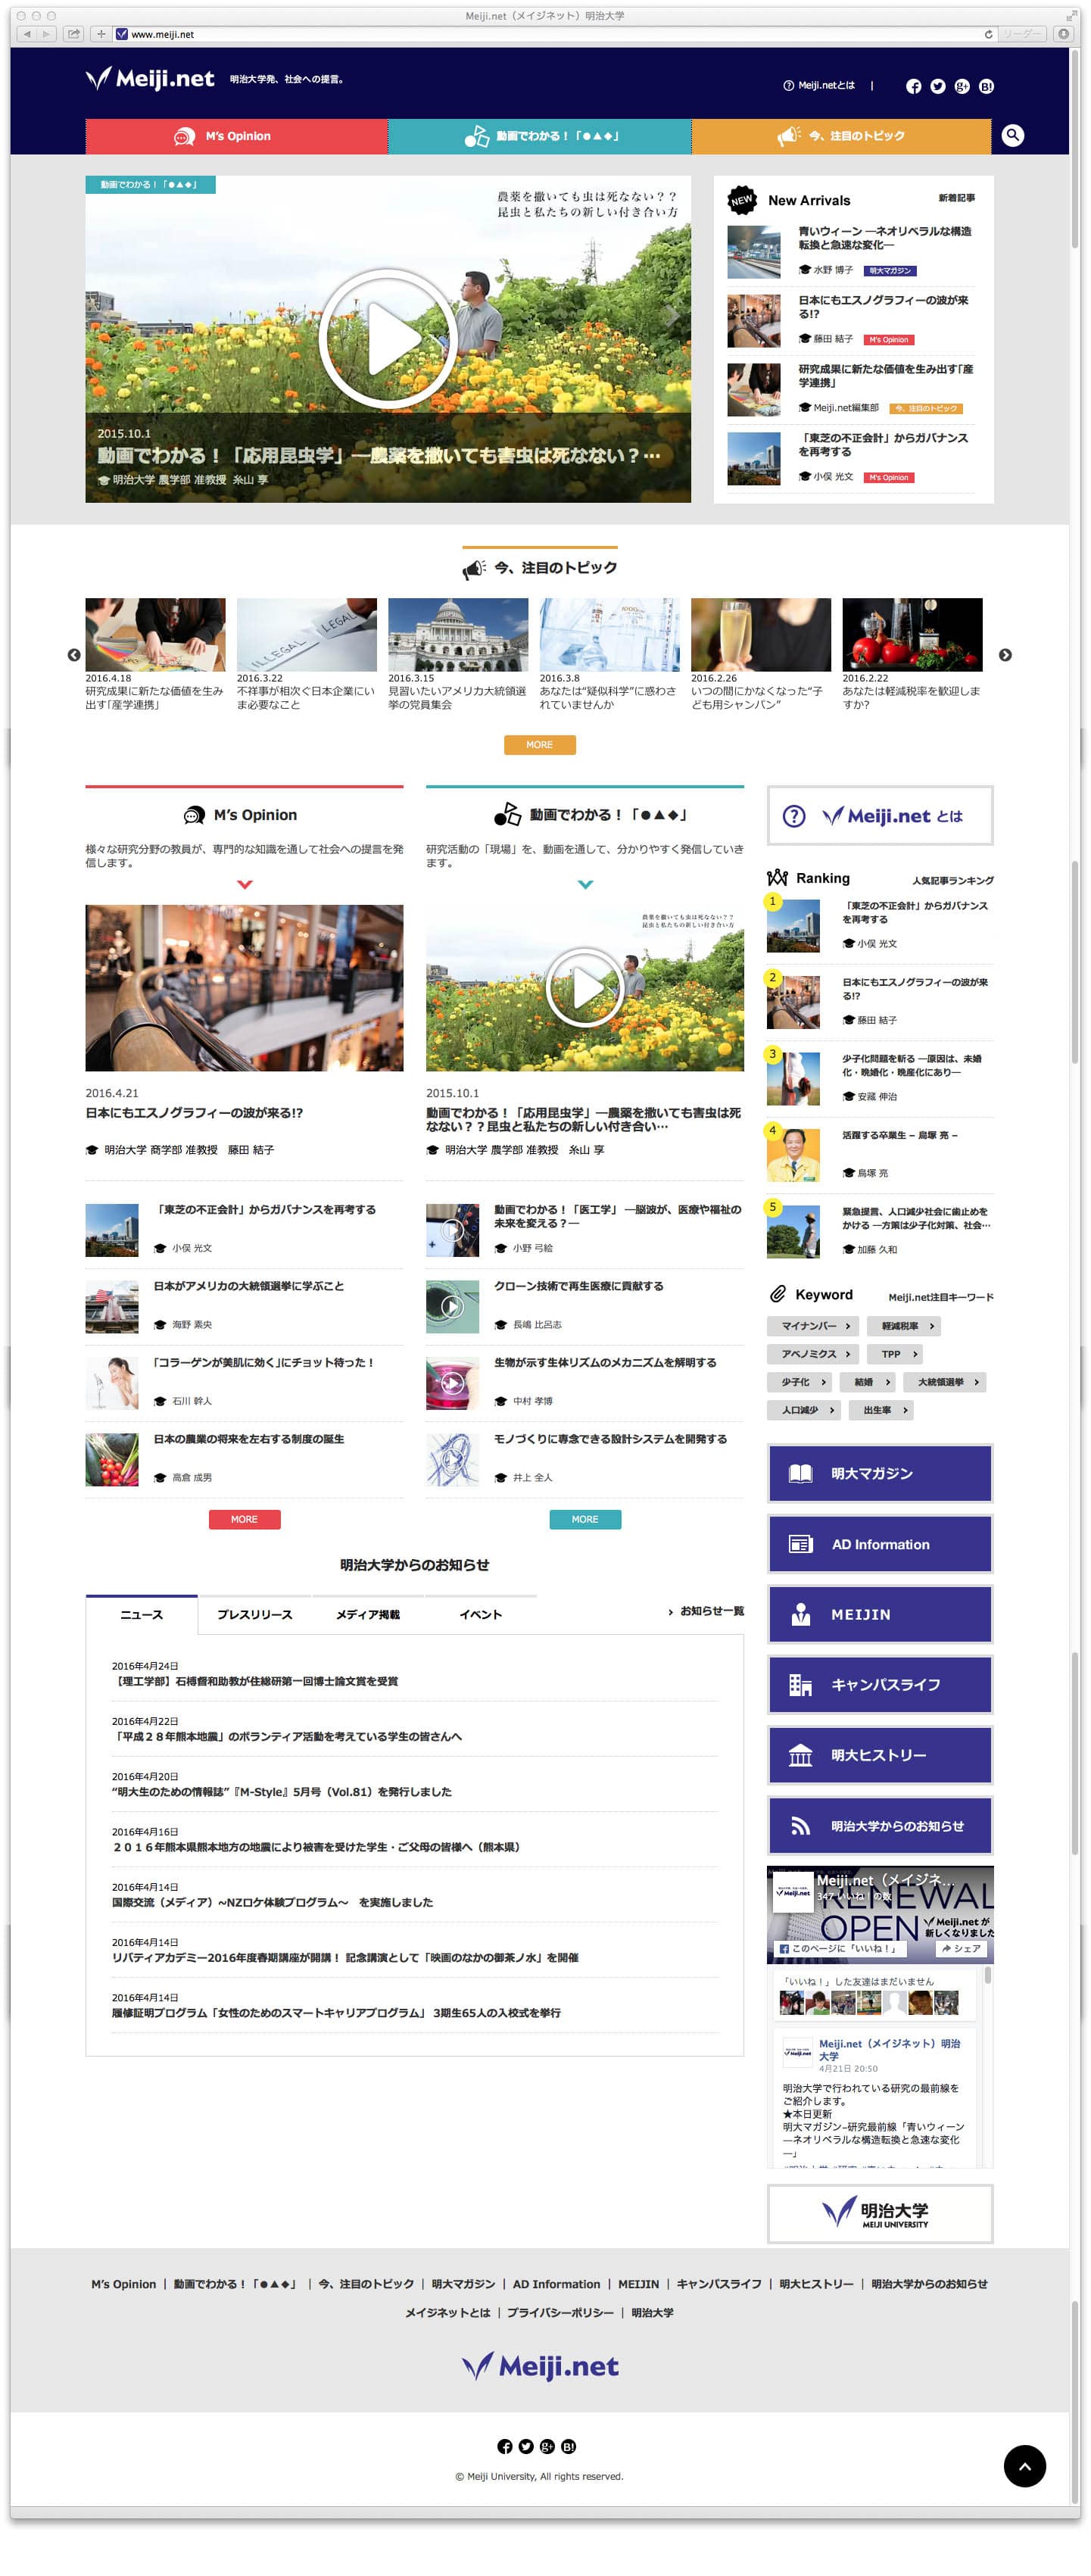Viewport: 1091px width, 2576px height.
Task: Click the Hatena B! icon in the header
Action: coord(986,86)
